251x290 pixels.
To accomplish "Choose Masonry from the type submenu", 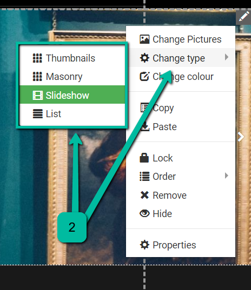I will [72, 77].
